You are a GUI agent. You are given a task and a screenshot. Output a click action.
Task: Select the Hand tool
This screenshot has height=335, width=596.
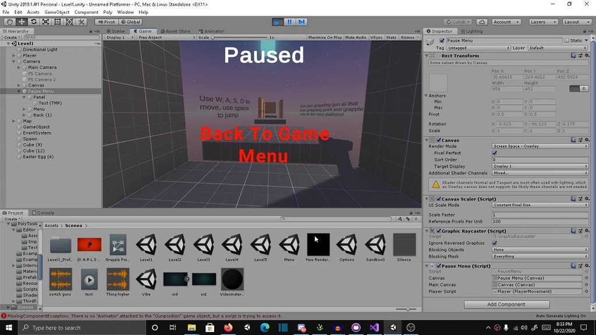(x=9, y=22)
